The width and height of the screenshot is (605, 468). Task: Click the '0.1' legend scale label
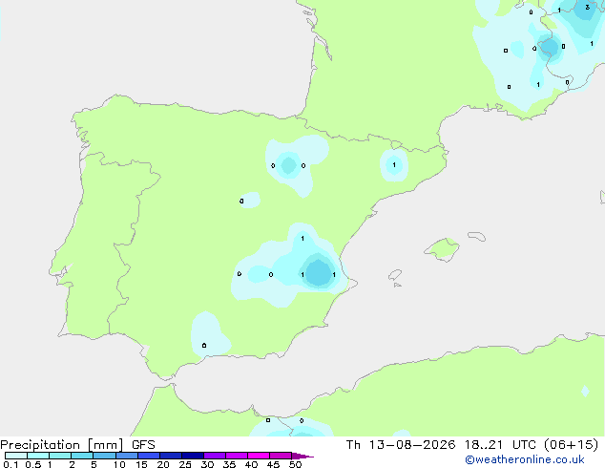coord(10,464)
